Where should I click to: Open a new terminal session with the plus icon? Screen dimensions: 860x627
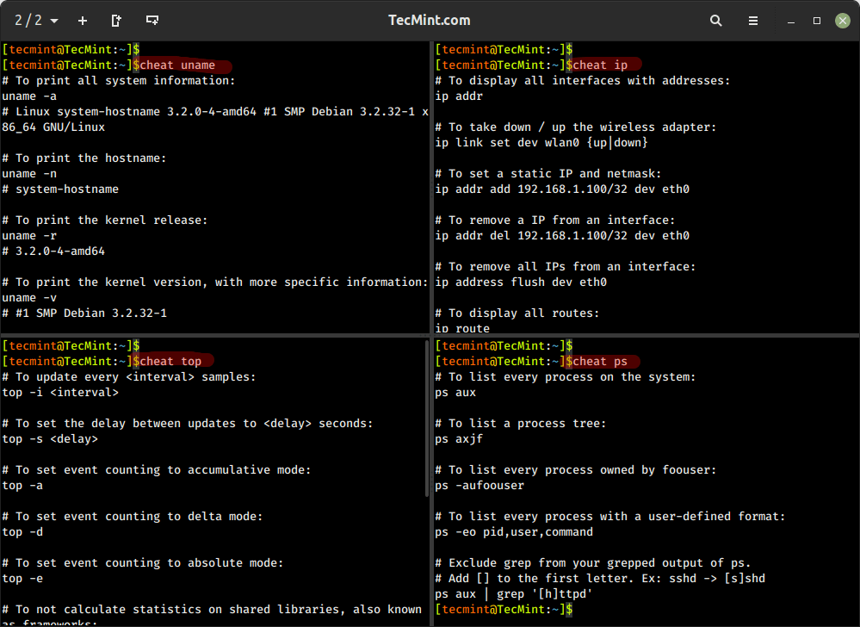[x=82, y=20]
